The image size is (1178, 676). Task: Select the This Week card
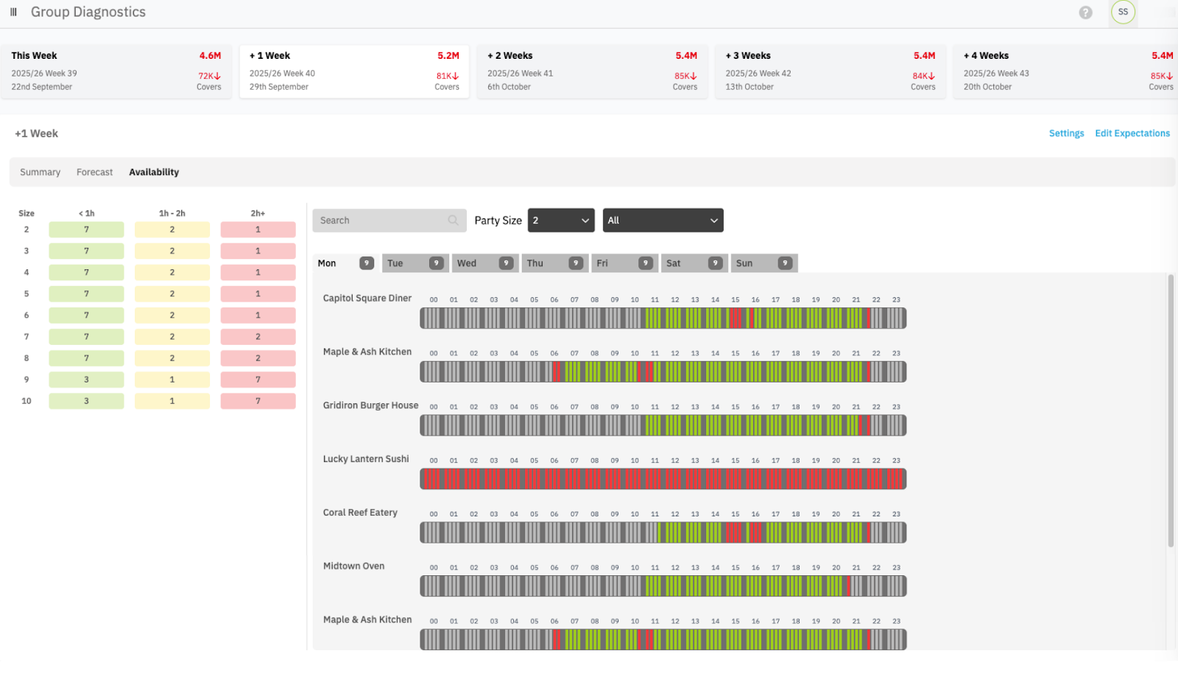click(x=116, y=71)
